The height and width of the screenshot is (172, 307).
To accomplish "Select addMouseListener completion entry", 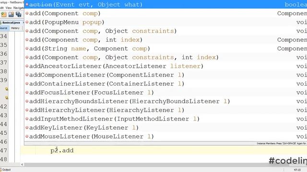I will pos(165,136).
